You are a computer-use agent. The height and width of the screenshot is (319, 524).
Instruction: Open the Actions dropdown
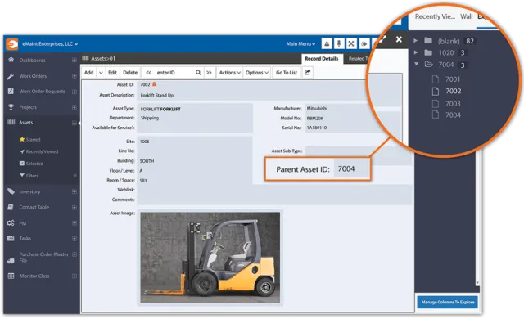point(229,73)
